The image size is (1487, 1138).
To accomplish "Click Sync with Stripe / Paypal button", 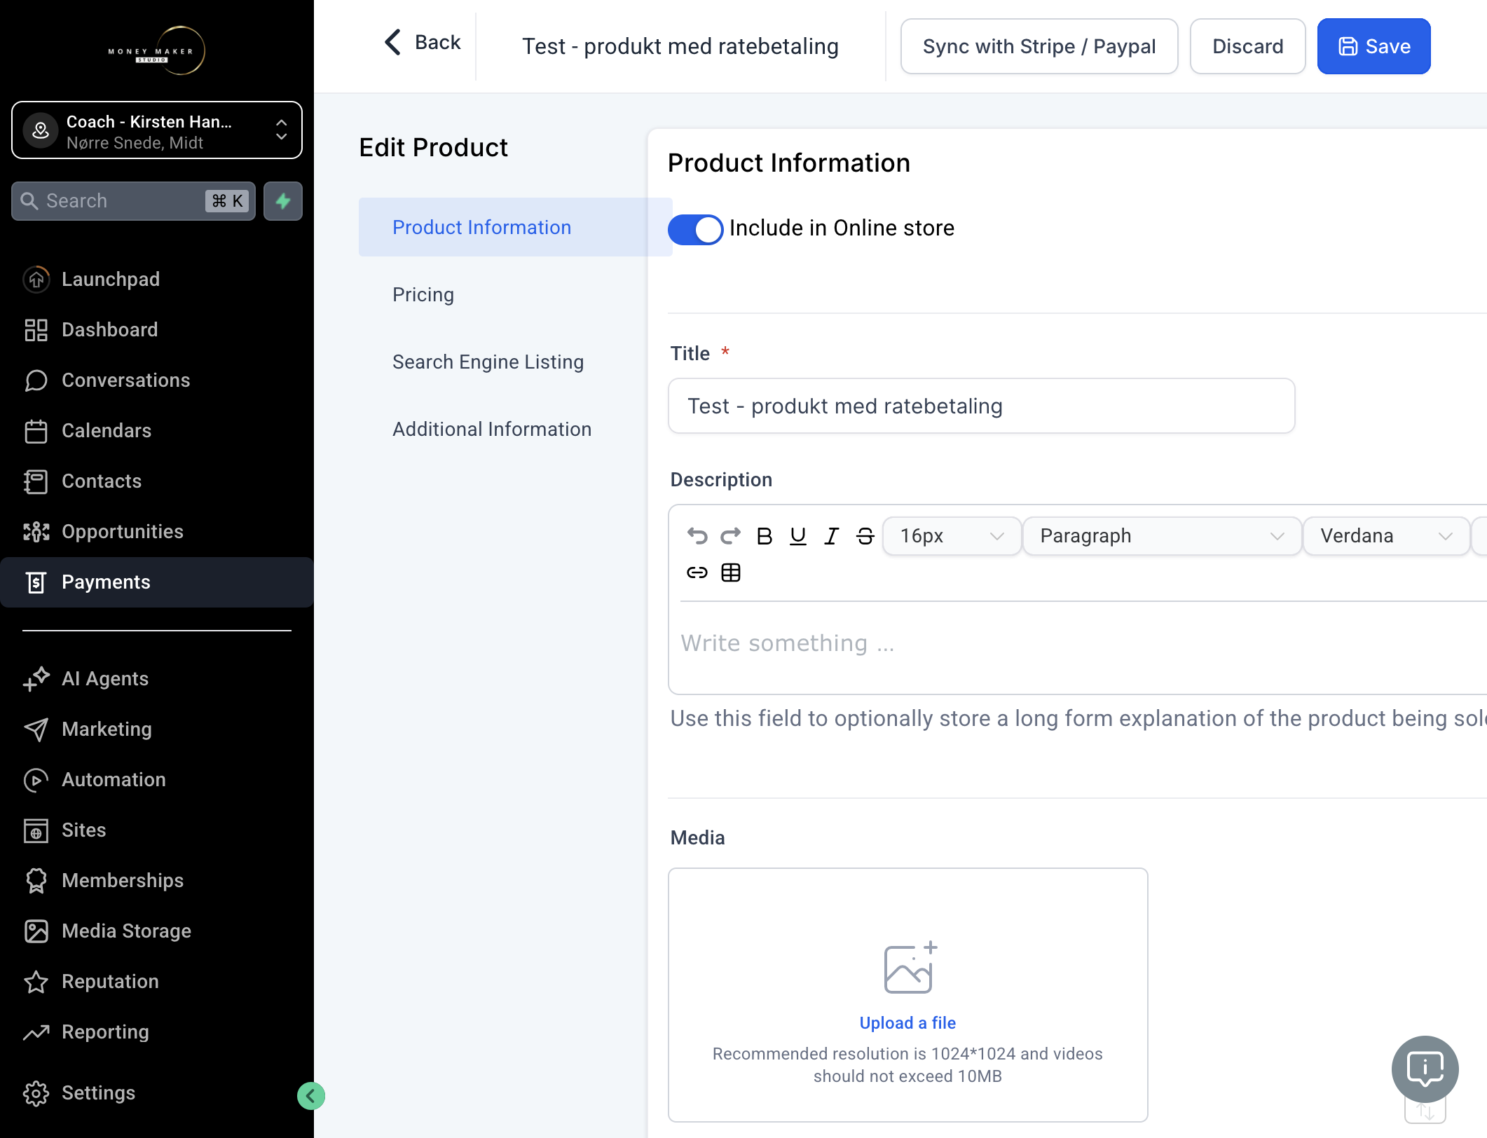I will pyautogui.click(x=1039, y=46).
